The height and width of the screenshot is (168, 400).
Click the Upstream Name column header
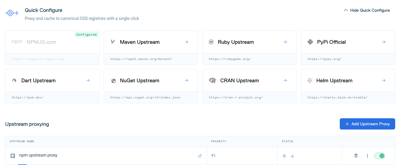click(x=22, y=141)
